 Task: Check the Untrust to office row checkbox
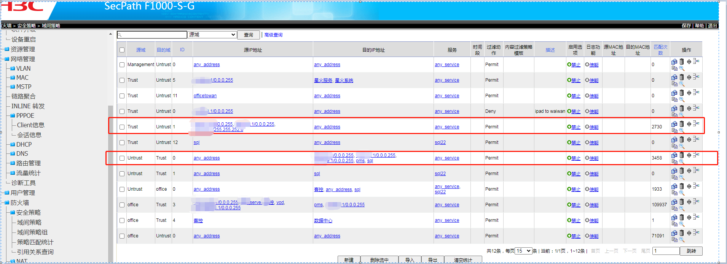(122, 189)
